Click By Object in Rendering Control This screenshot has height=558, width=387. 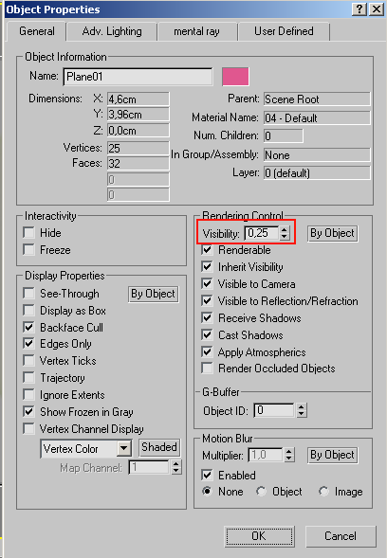click(x=333, y=233)
